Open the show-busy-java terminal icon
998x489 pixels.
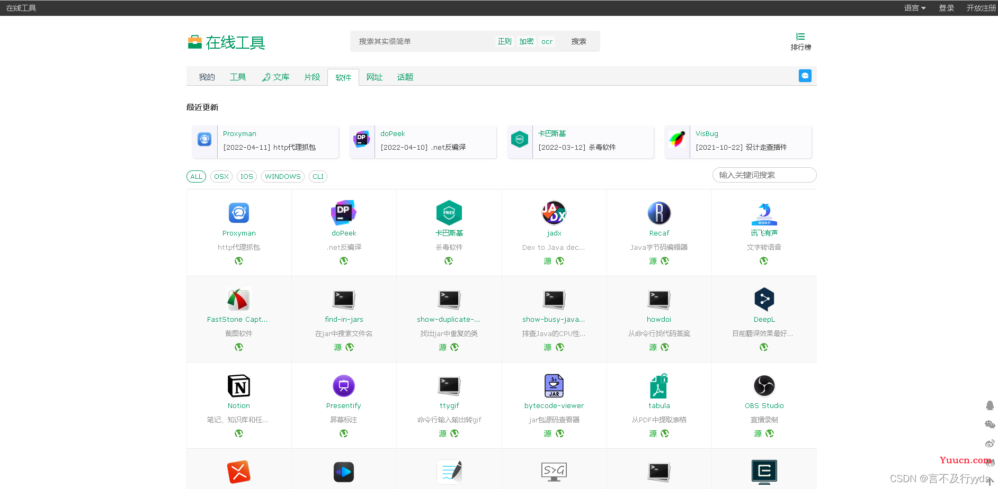click(x=554, y=300)
